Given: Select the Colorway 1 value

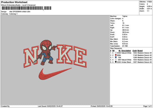Looking at the screenshot, I should (x=13, y=14).
